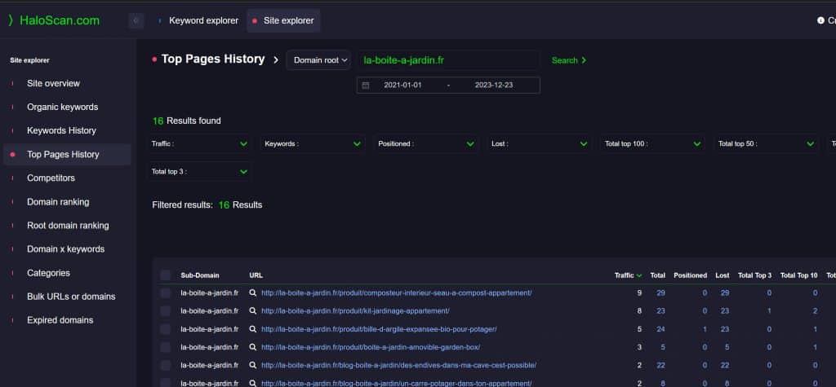Open the kit-jardinage-appartement URL link

pos(355,311)
